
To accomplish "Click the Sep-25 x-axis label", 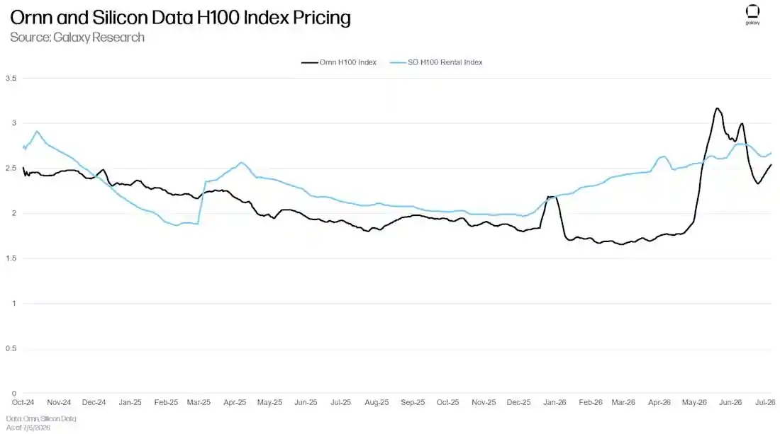I will (x=413, y=402).
